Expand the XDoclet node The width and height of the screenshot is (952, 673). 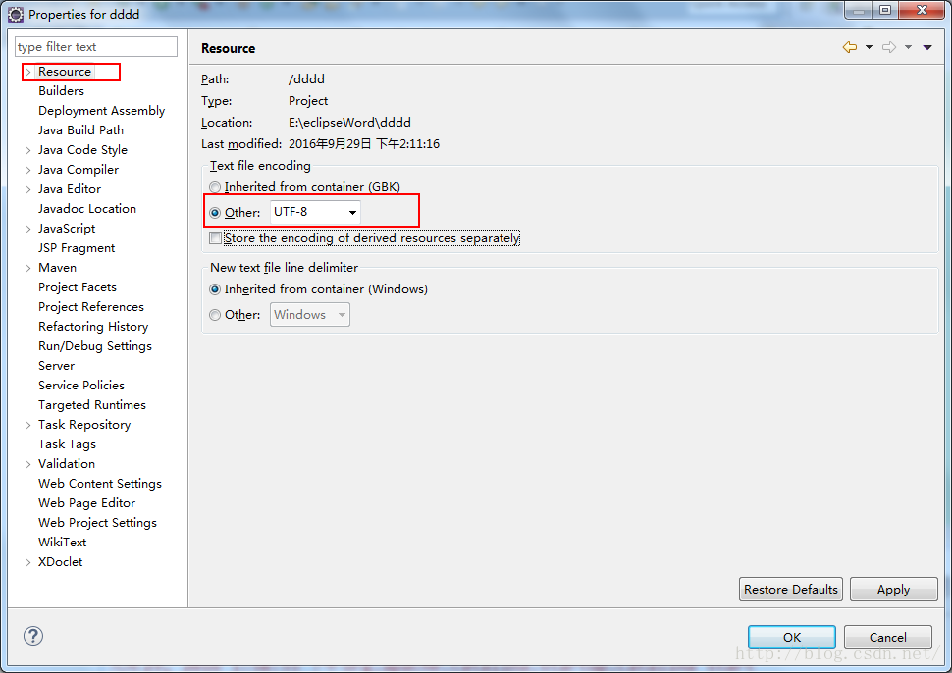pyautogui.click(x=27, y=562)
